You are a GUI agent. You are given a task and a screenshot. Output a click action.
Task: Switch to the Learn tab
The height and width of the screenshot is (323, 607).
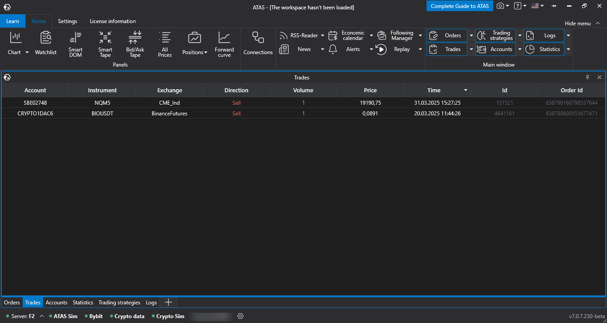click(12, 21)
